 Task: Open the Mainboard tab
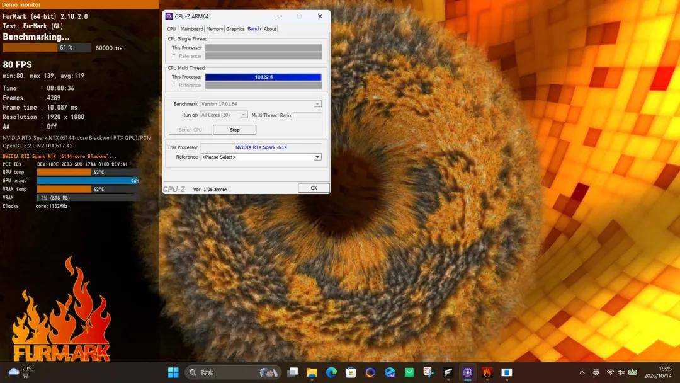191,29
